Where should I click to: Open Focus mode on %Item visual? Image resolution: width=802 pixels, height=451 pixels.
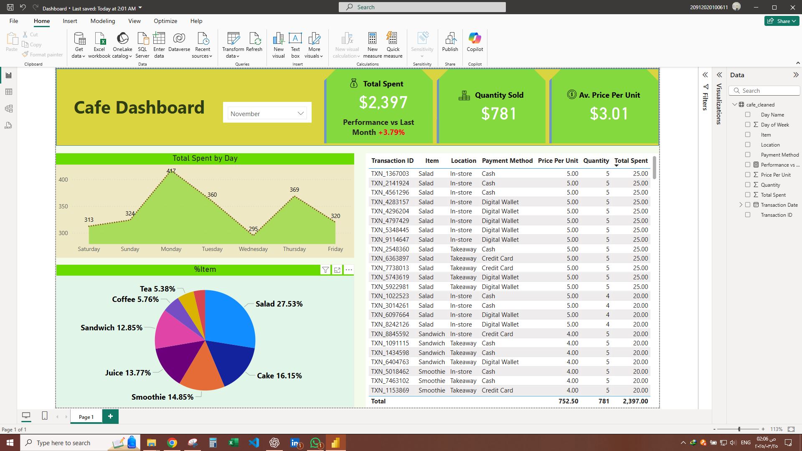click(x=337, y=270)
